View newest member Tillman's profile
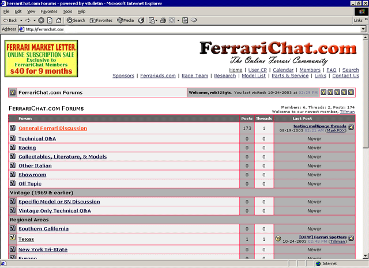Screen dimensions: 369x268 click(x=347, y=112)
